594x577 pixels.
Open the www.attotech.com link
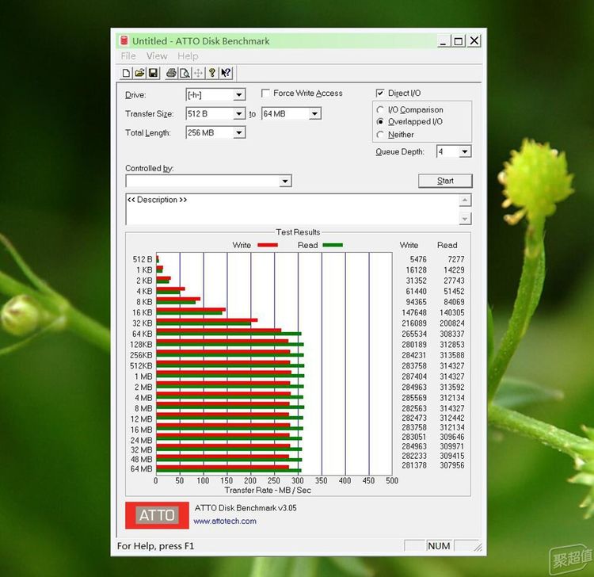[x=225, y=521]
